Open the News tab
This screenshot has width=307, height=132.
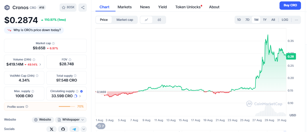(x=145, y=7)
